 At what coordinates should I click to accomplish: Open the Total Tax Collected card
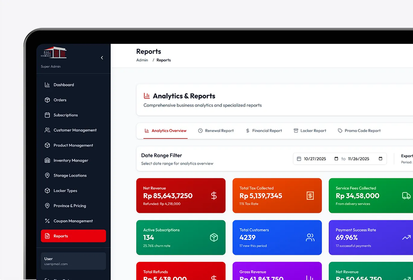[277, 196]
